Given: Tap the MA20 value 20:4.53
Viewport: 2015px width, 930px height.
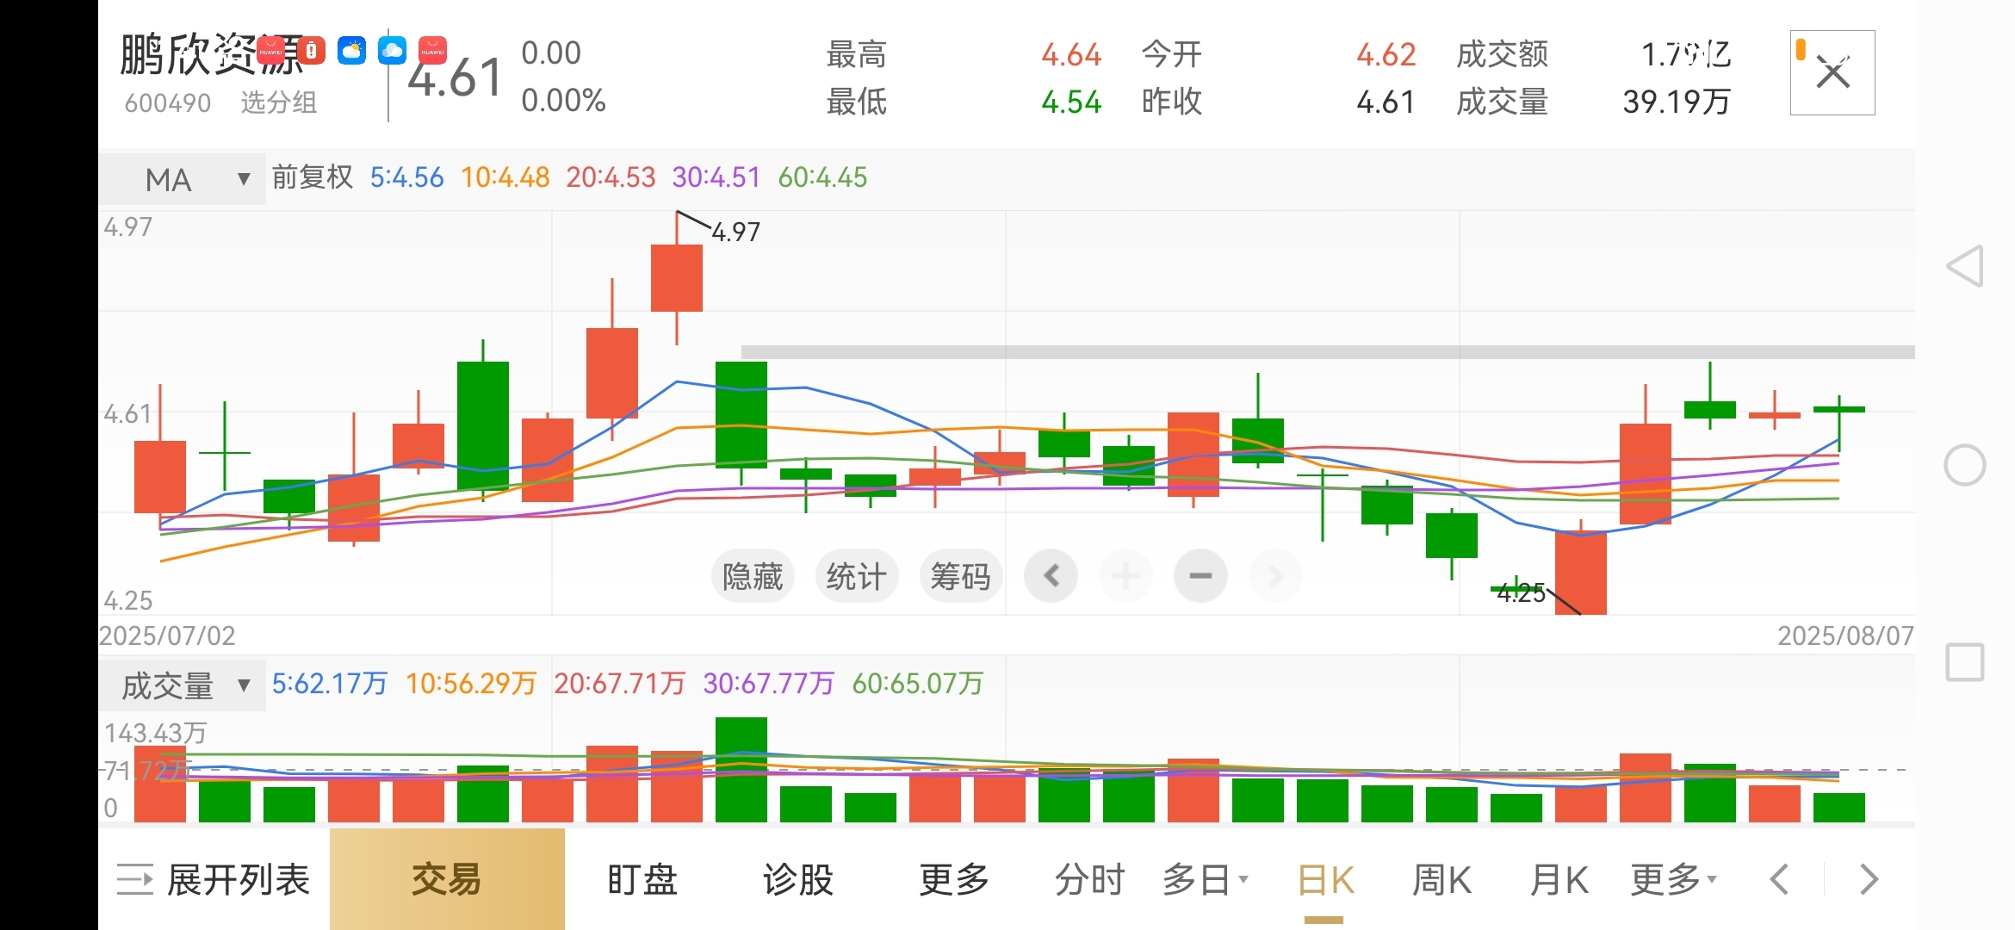Looking at the screenshot, I should click(611, 177).
